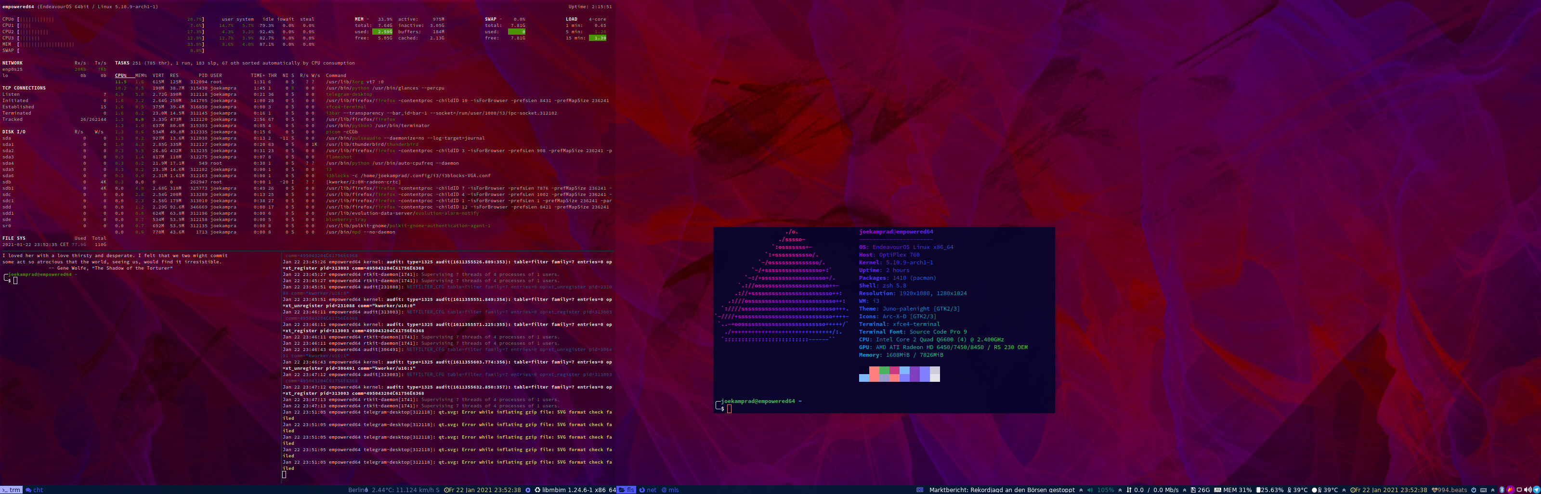This screenshot has height=494, width=1541.
Task: Click the 994.beats heartbeat block
Action: pos(1450,490)
